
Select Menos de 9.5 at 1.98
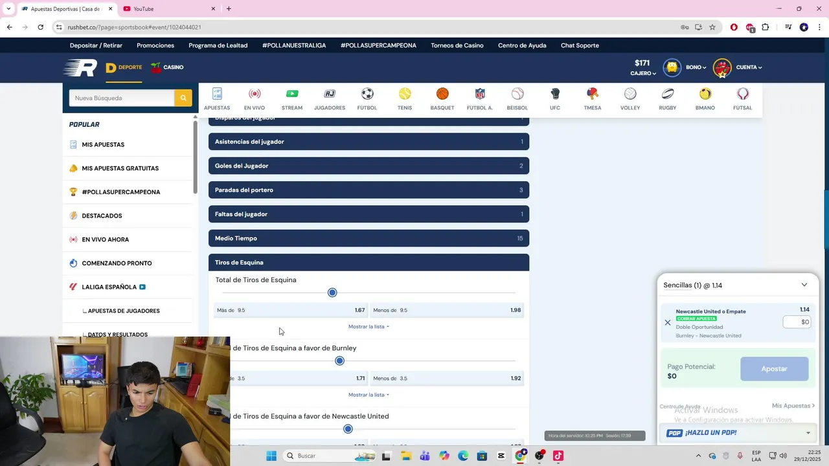[447, 310]
